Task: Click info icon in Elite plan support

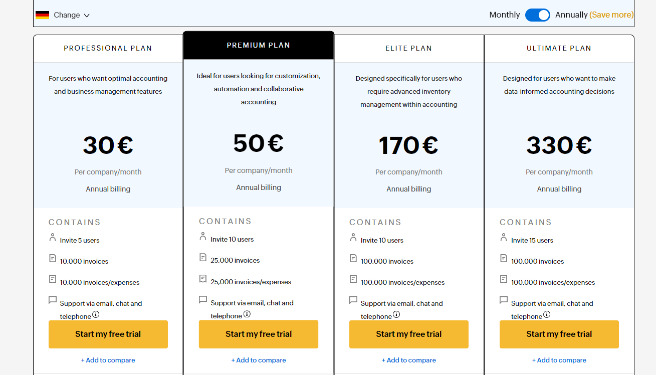Action: tap(396, 315)
